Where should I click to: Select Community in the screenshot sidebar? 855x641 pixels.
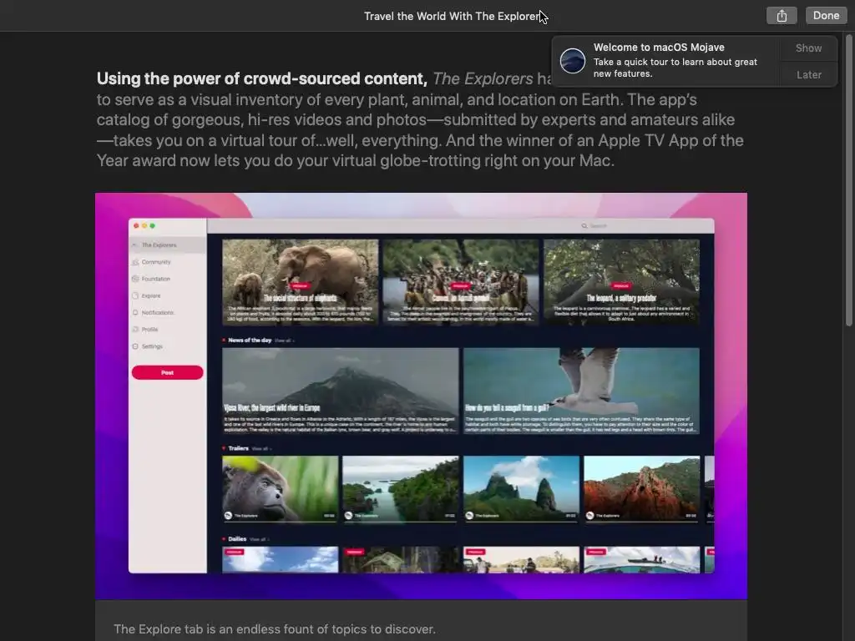tap(156, 262)
